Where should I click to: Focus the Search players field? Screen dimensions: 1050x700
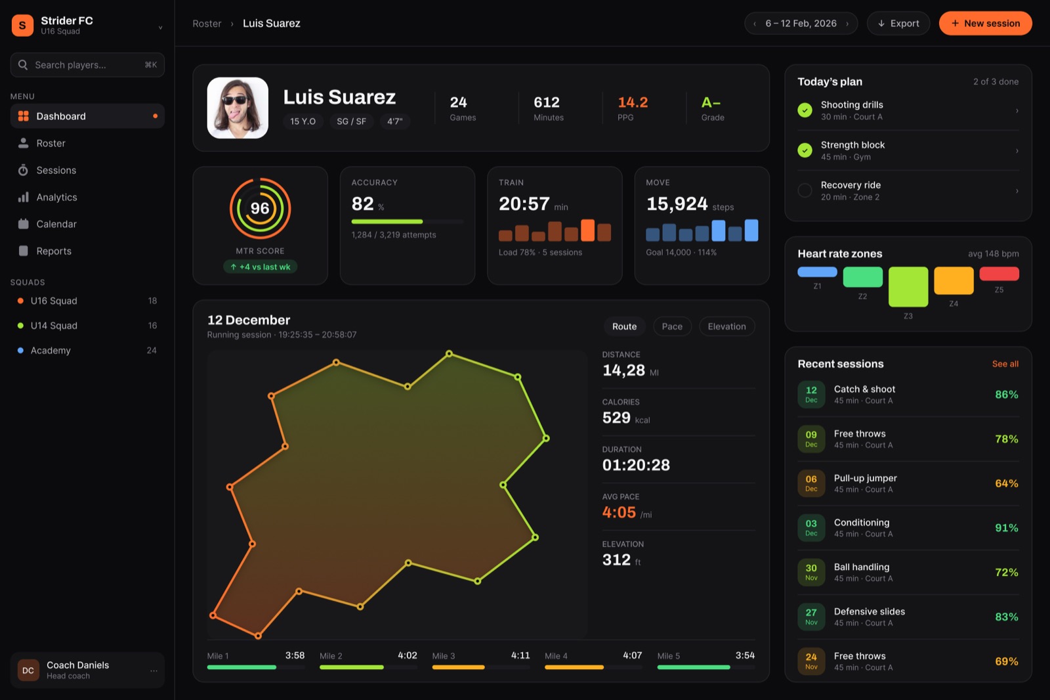point(87,65)
